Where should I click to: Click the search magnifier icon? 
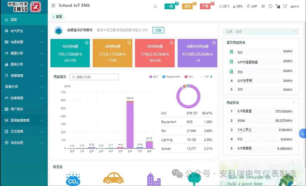(155, 7)
